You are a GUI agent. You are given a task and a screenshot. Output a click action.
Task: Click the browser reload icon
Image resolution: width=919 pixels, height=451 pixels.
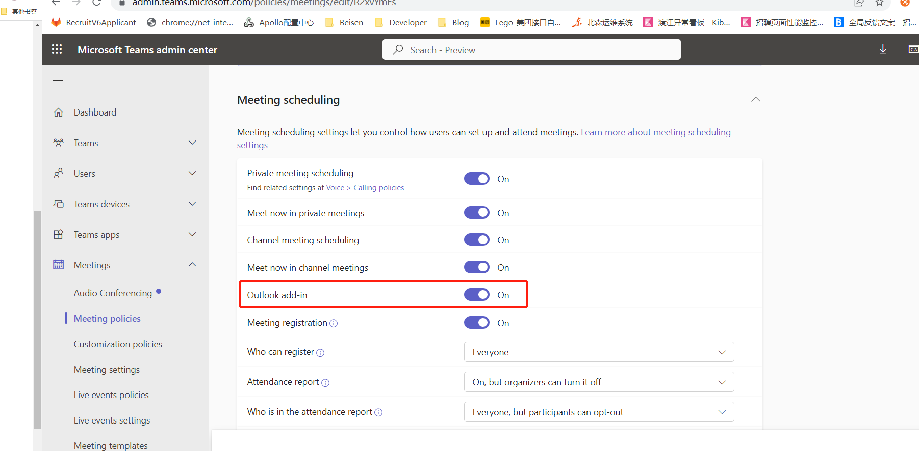coord(96,3)
